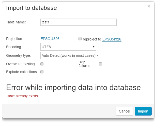This screenshot has width=156, height=127.
Task: Click the 'Encoding:' label
Action: click(x=14, y=47)
